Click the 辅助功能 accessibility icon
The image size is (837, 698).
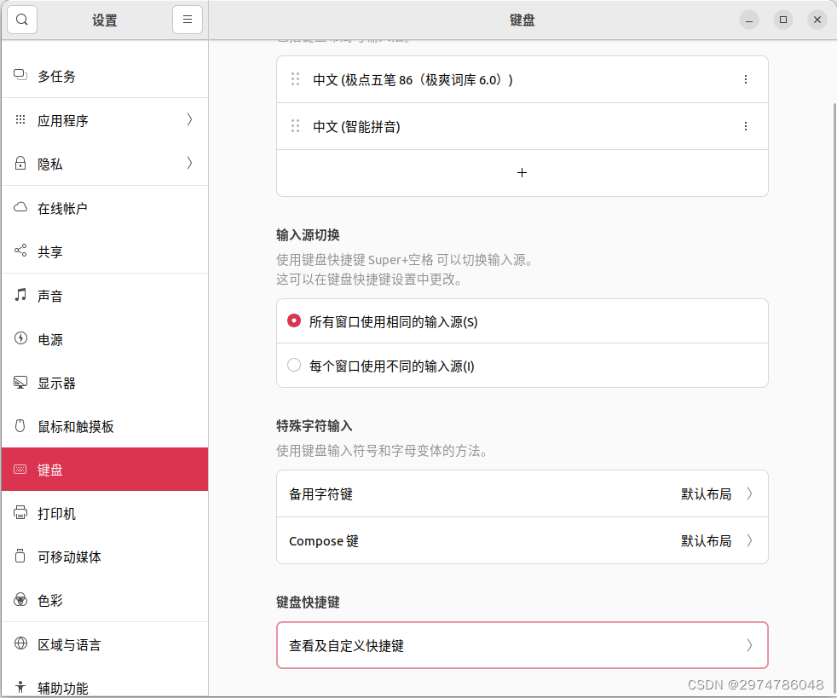[20, 687]
